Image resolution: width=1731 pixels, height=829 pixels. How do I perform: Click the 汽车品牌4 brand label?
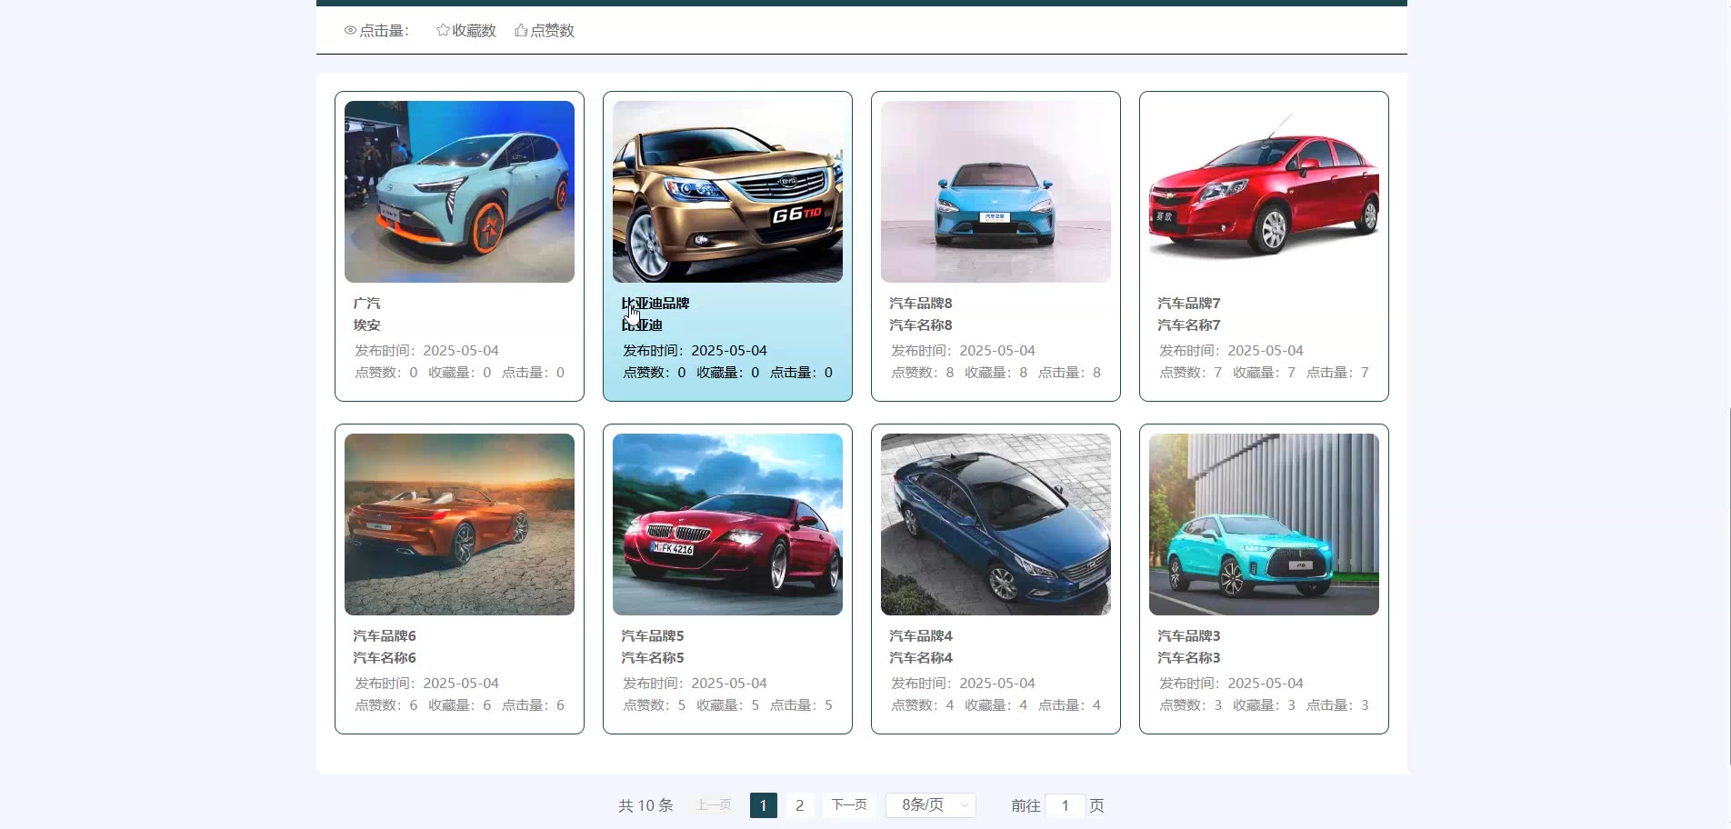pyautogui.click(x=921, y=636)
